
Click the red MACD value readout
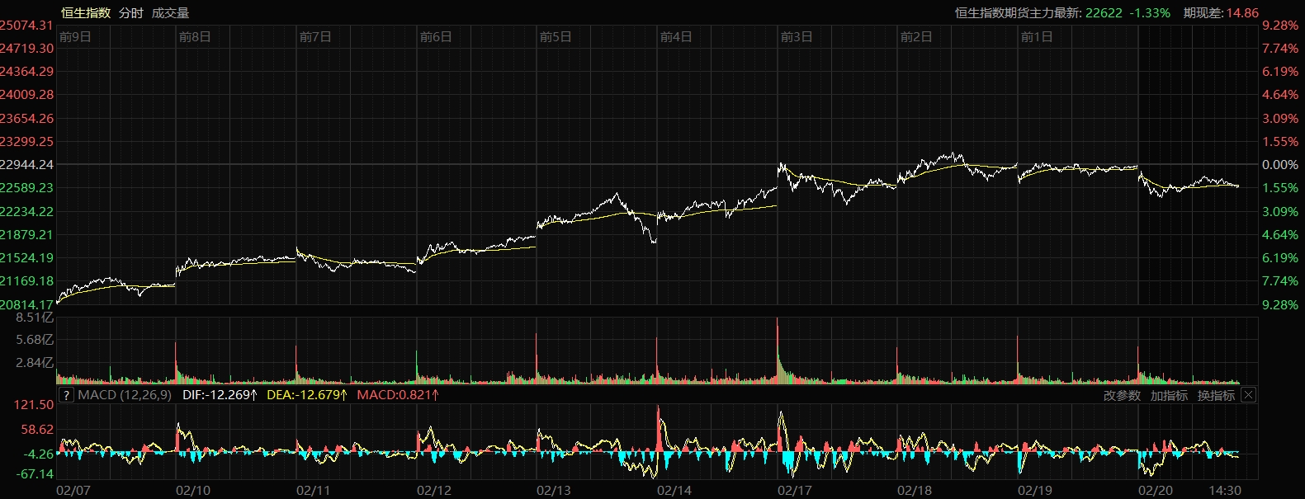[398, 395]
